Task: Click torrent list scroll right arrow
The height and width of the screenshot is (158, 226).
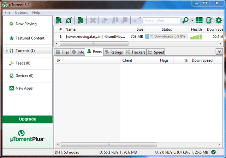Action: point(220,43)
